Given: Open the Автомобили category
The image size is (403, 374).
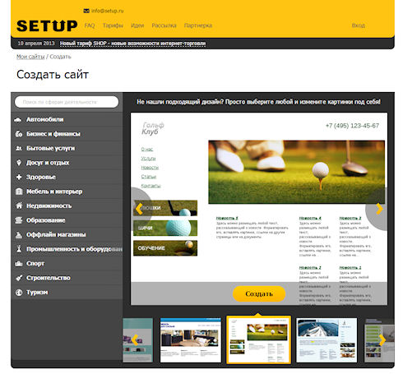Looking at the screenshot, I should coord(67,119).
